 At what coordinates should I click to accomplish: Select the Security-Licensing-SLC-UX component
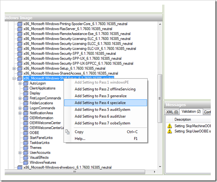tap(80, 49)
